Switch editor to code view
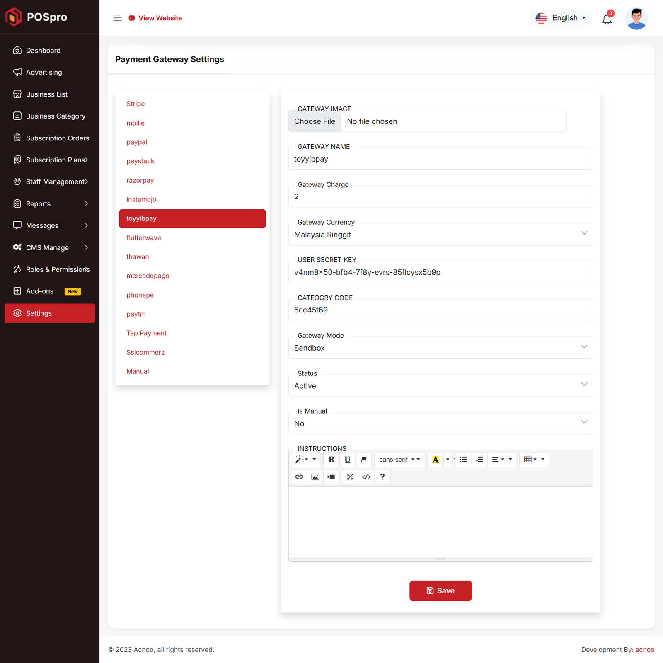663x663 pixels. (366, 477)
